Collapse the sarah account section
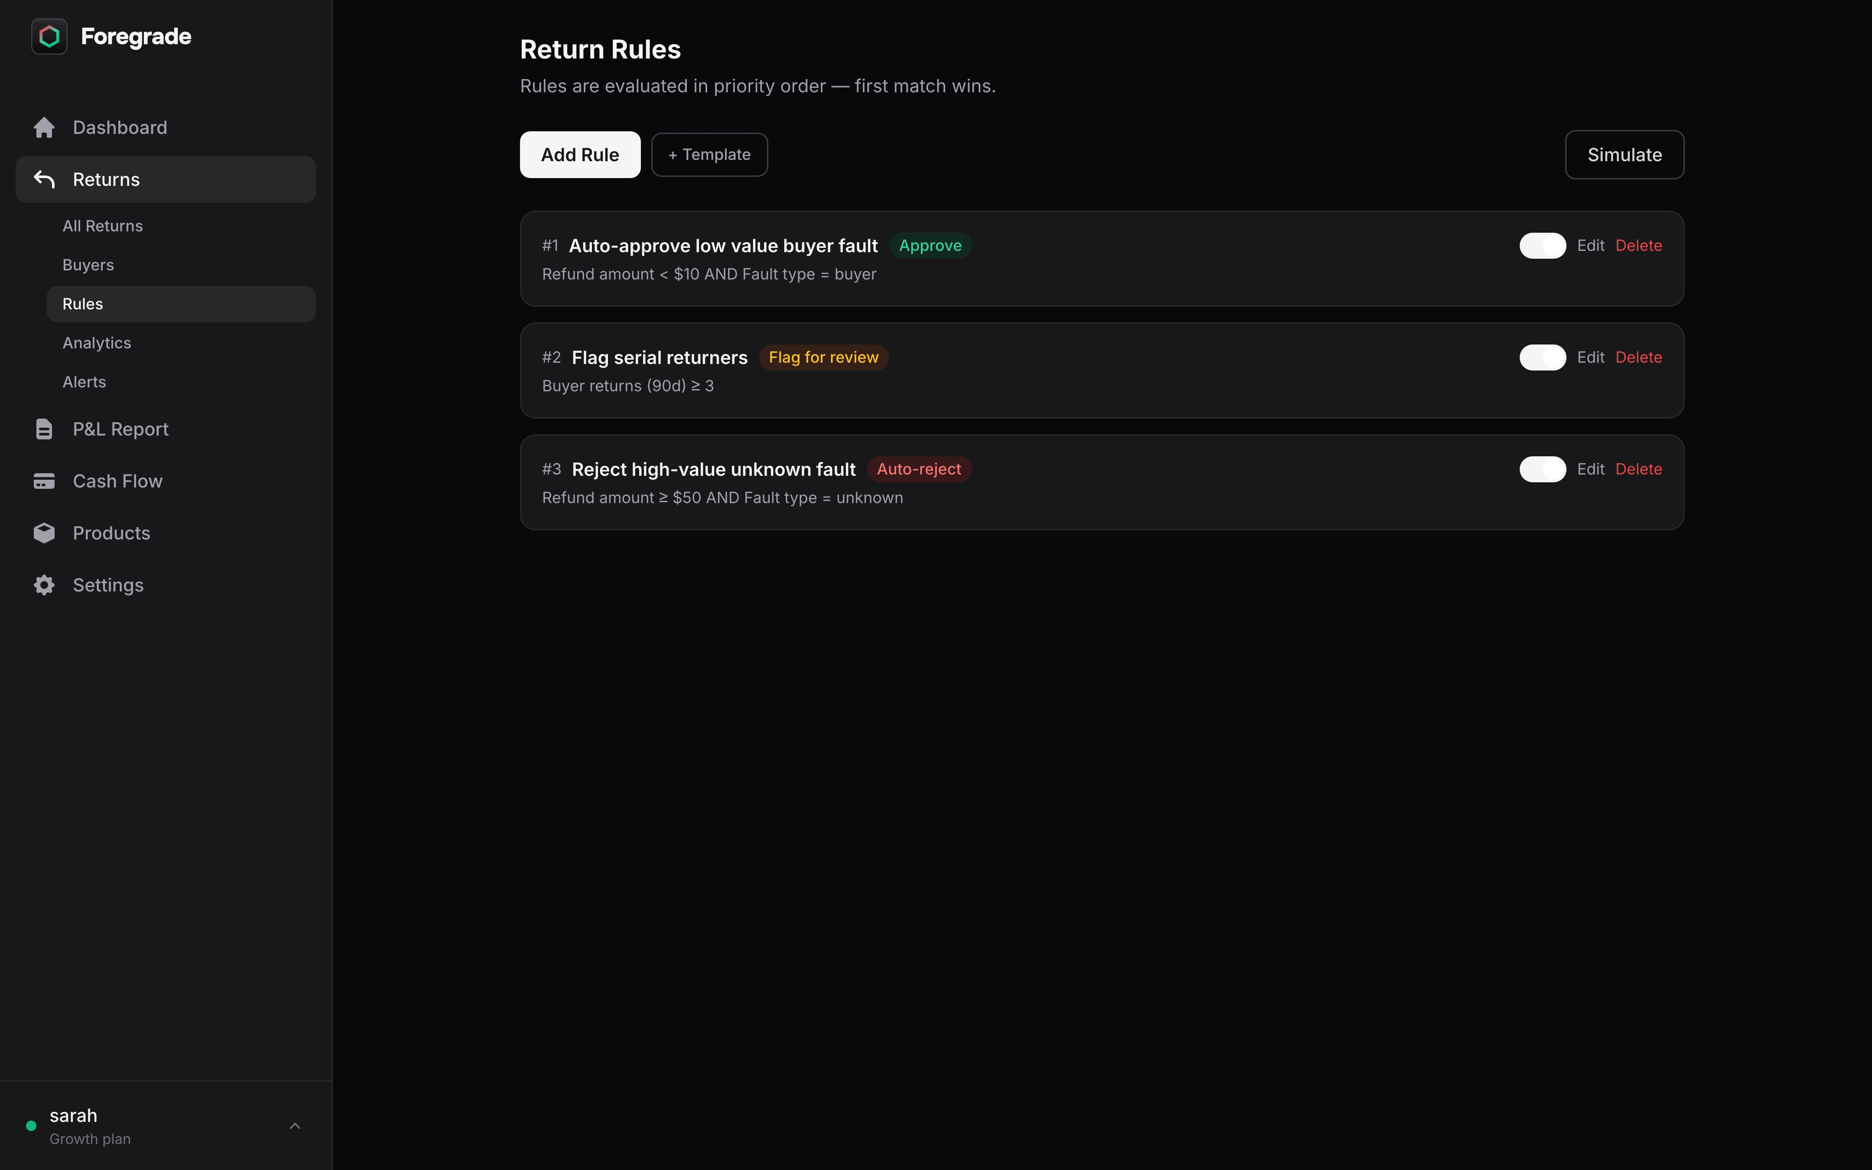1872x1170 pixels. tap(295, 1125)
